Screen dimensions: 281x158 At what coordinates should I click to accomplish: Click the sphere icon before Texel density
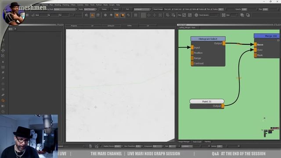click(x=196, y=15)
